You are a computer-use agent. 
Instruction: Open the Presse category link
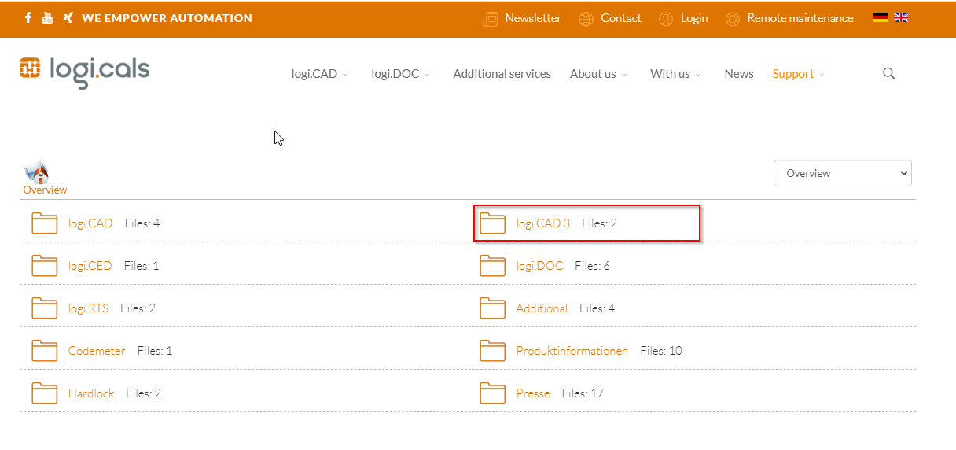pos(533,393)
